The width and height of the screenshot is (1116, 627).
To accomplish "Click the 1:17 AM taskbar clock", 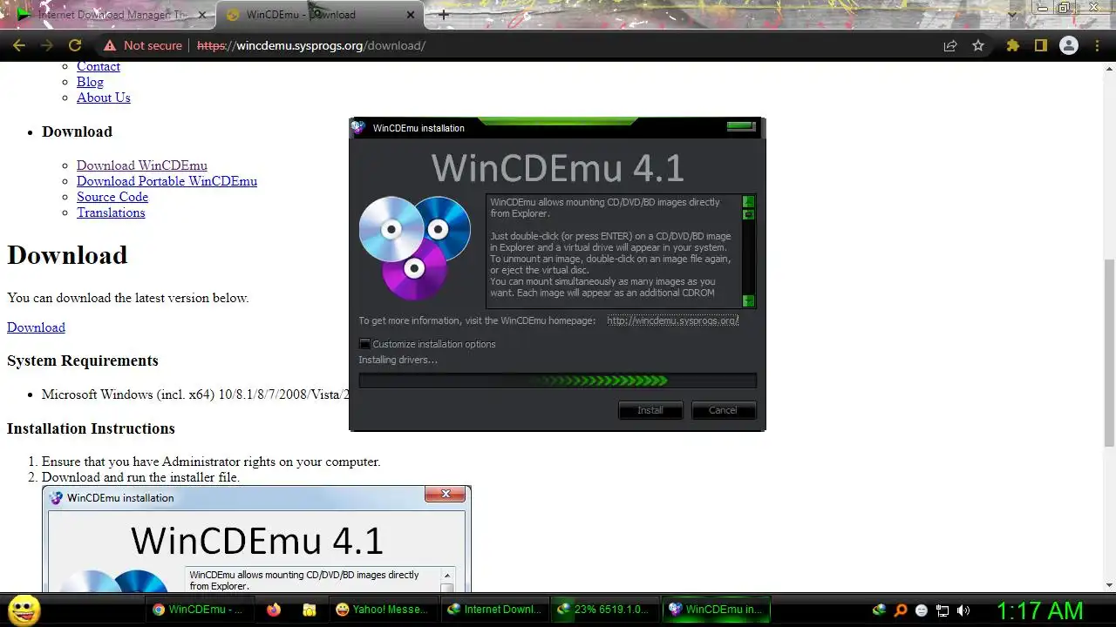I will pos(1039,610).
